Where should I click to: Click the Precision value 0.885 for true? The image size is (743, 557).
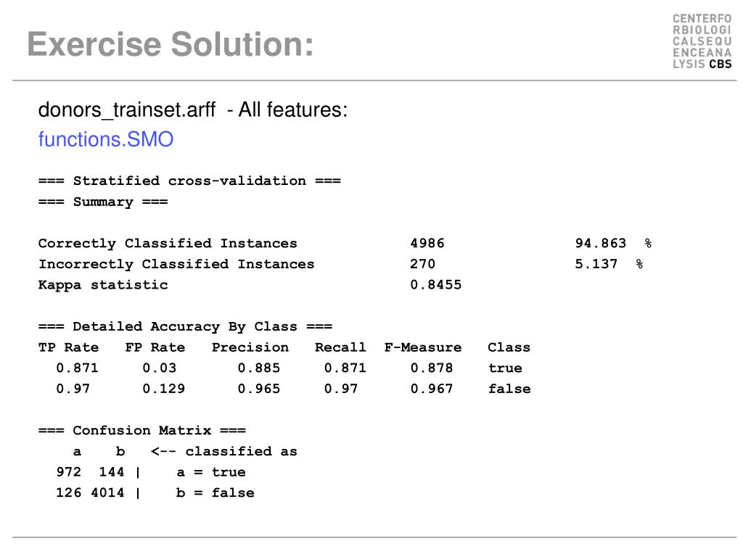[259, 368]
